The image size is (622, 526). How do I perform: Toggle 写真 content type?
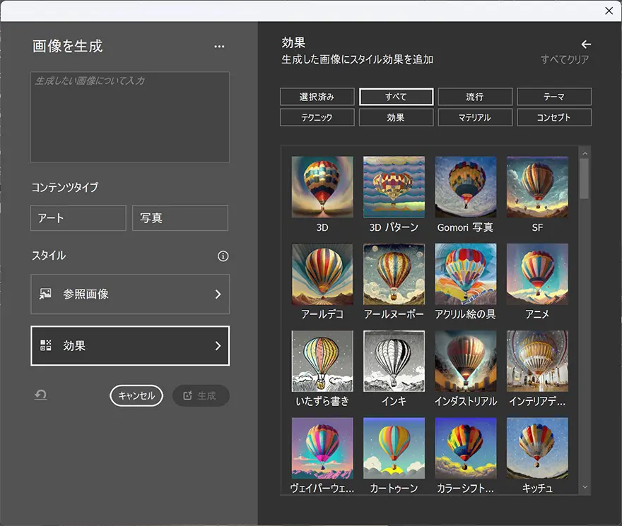(180, 218)
